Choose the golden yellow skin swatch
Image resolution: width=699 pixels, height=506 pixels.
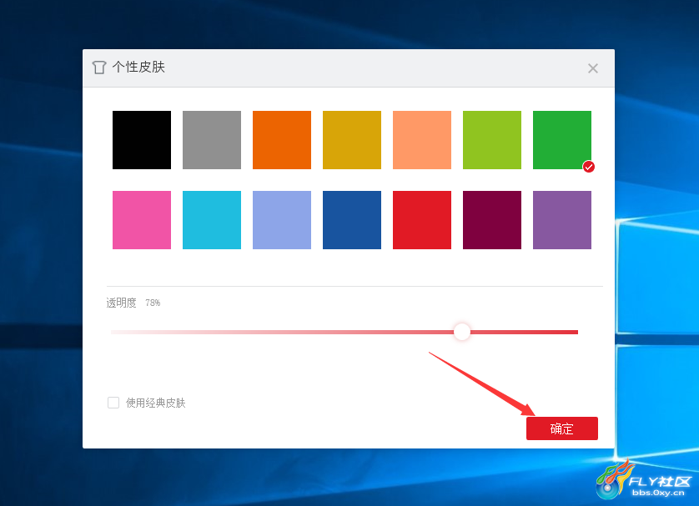point(352,140)
